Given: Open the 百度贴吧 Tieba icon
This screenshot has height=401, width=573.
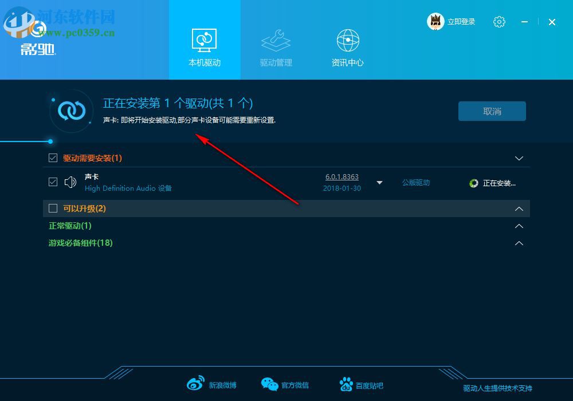Looking at the screenshot, I should pyautogui.click(x=346, y=383).
